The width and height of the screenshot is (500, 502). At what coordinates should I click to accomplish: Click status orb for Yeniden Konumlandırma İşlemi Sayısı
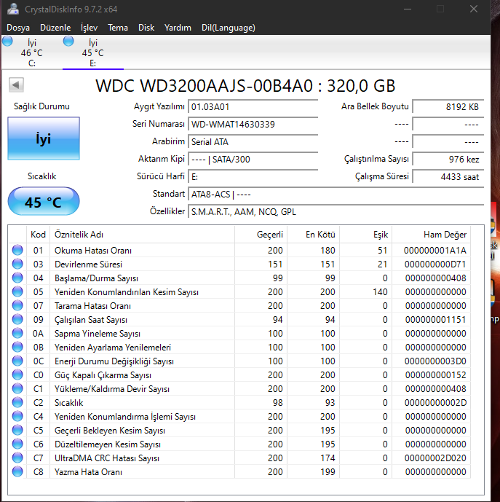17,417
